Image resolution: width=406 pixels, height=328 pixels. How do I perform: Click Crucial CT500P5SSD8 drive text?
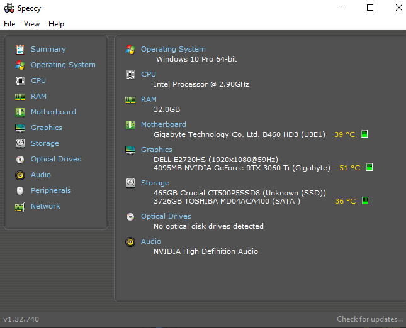240,193
